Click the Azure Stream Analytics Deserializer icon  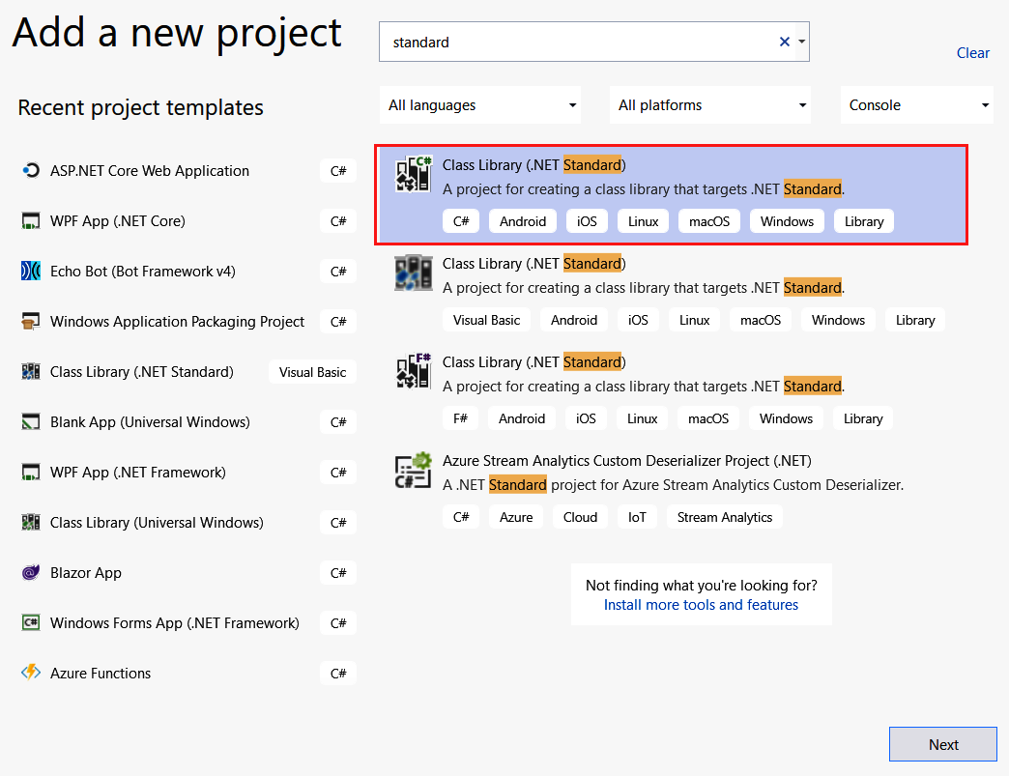[x=413, y=471]
